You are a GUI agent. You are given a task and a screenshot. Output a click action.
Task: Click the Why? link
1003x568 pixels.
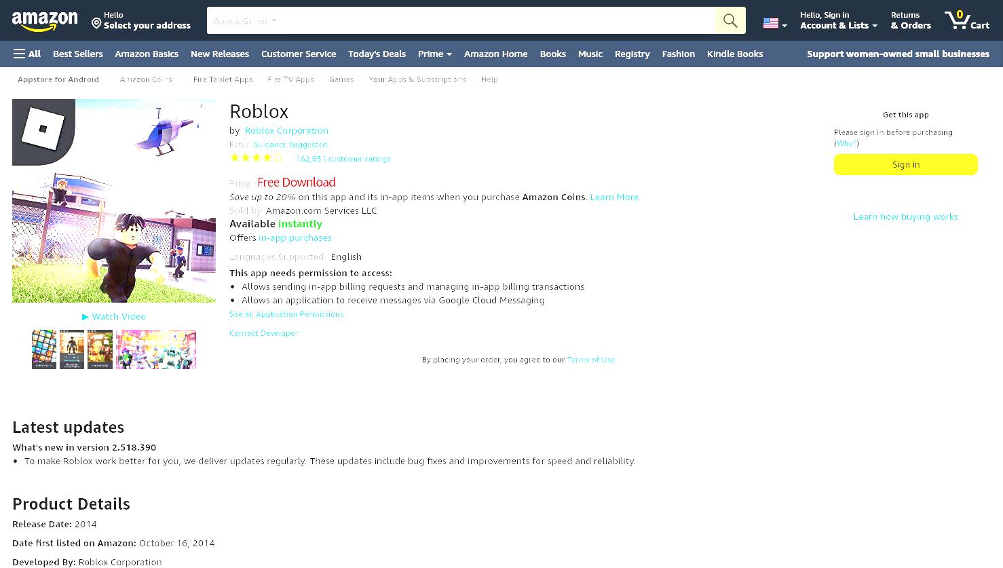click(x=846, y=143)
